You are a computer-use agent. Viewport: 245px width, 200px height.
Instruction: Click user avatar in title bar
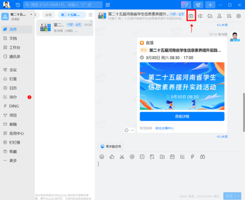[x=6, y=5]
